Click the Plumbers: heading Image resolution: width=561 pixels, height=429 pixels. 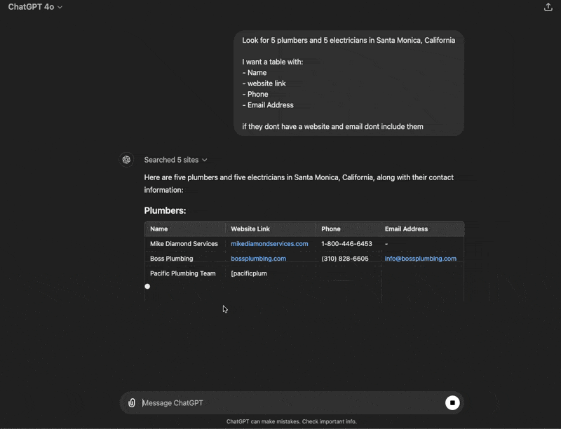[x=165, y=210]
